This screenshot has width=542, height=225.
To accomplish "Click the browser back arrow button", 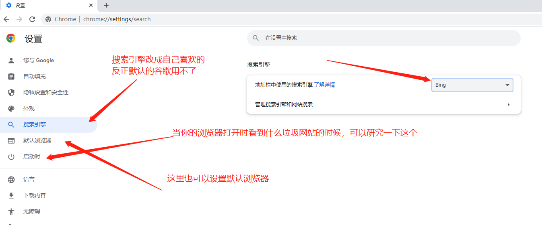I will click(x=6, y=19).
